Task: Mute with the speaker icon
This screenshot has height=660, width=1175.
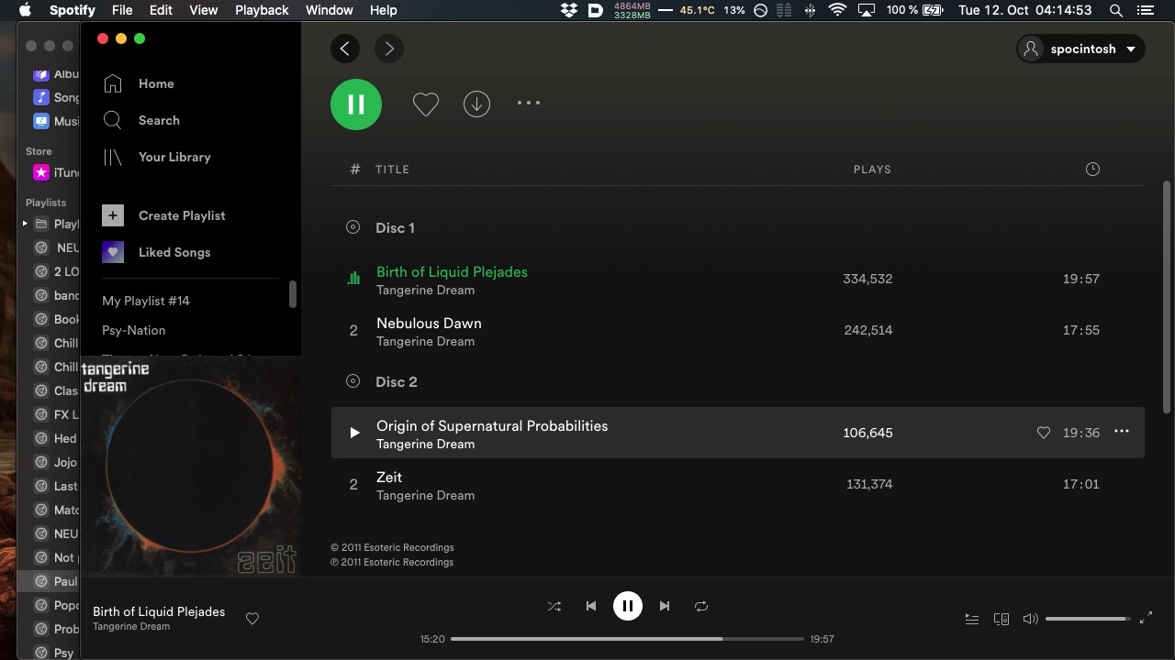Action: (x=1030, y=619)
